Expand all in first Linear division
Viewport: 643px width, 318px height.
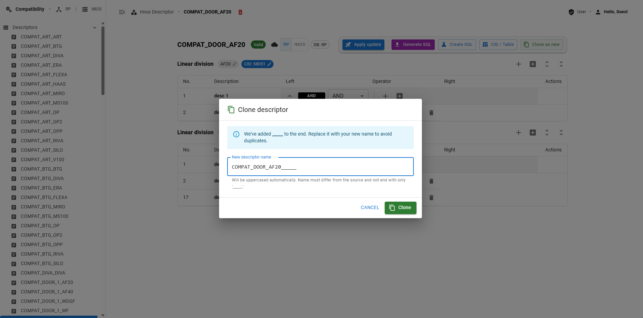[547, 64]
